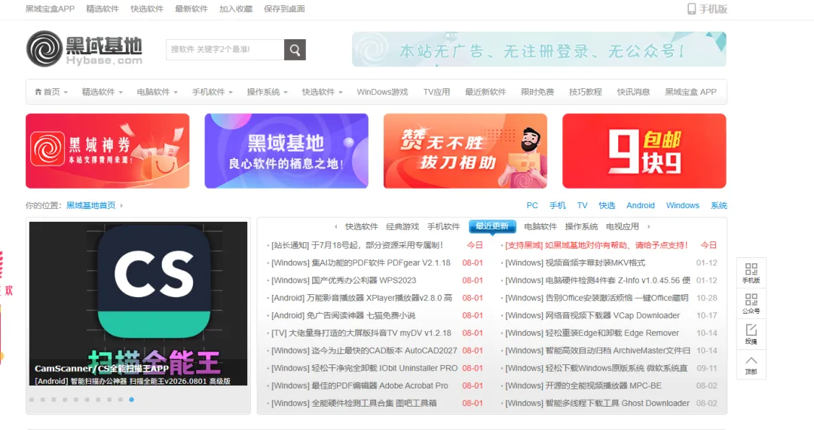Click the top bar 黑域宝盒APP link

tap(50, 9)
